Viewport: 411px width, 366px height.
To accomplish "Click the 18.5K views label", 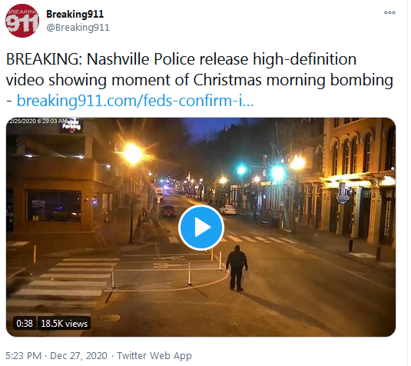I will (x=65, y=323).
